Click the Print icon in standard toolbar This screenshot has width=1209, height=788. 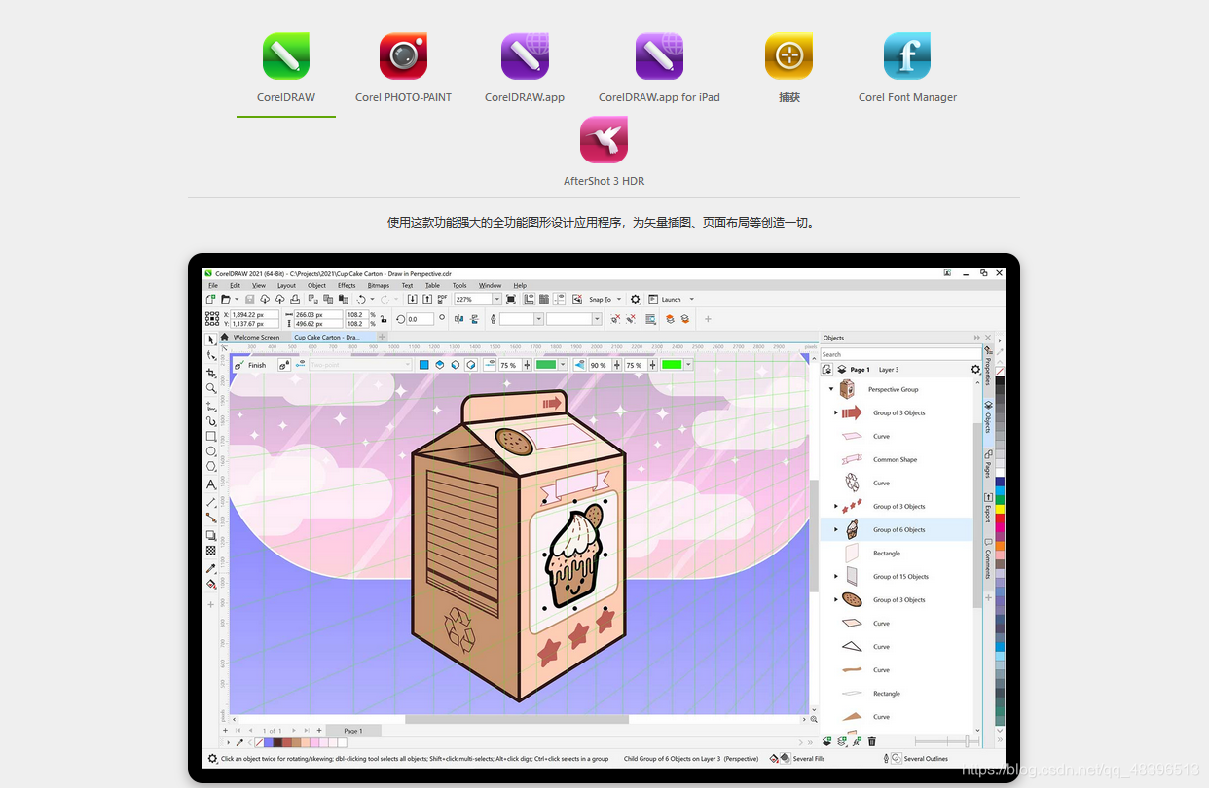coord(296,299)
